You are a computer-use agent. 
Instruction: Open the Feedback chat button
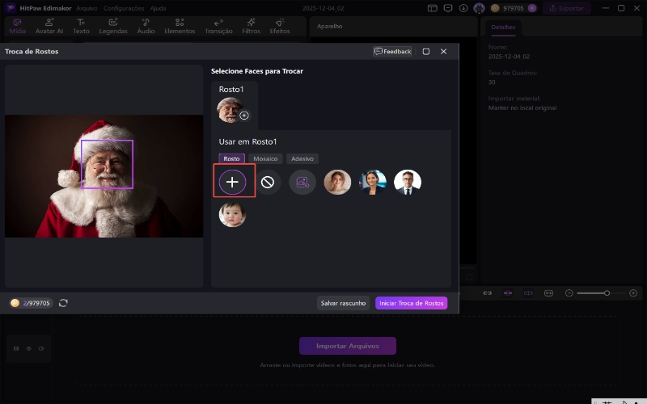tap(392, 51)
